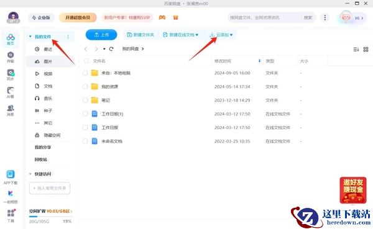Collapse the 我的文件 tree triangle

(x=30, y=37)
